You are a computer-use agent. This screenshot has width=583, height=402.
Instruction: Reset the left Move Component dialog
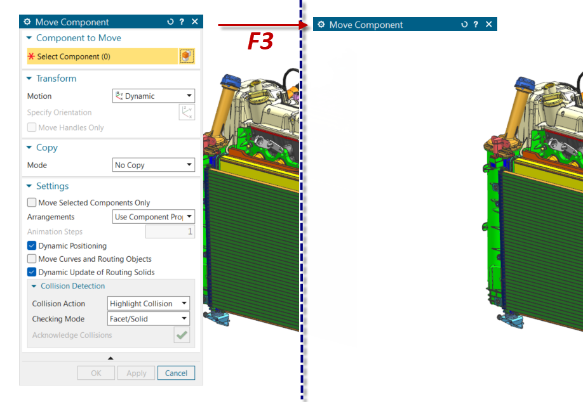click(170, 22)
